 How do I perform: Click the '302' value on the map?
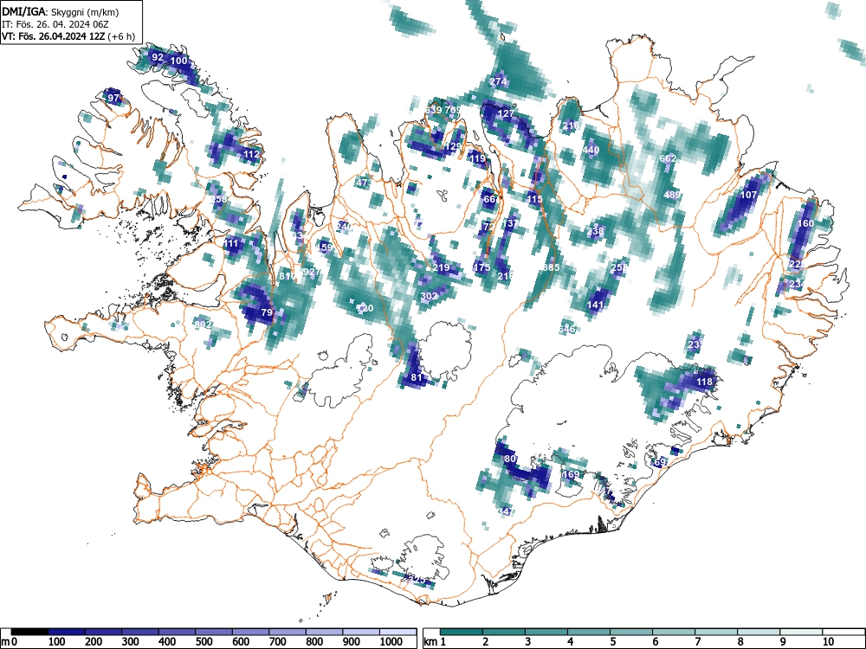point(430,296)
